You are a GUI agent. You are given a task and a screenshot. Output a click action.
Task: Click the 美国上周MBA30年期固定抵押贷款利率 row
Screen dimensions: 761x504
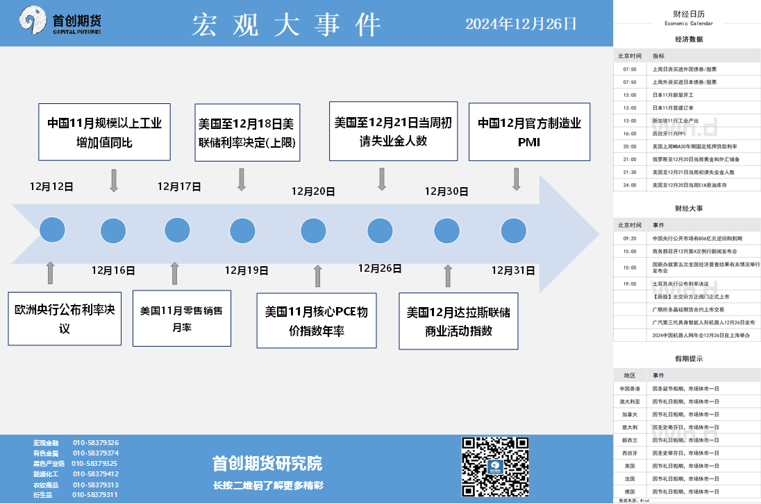click(x=687, y=146)
